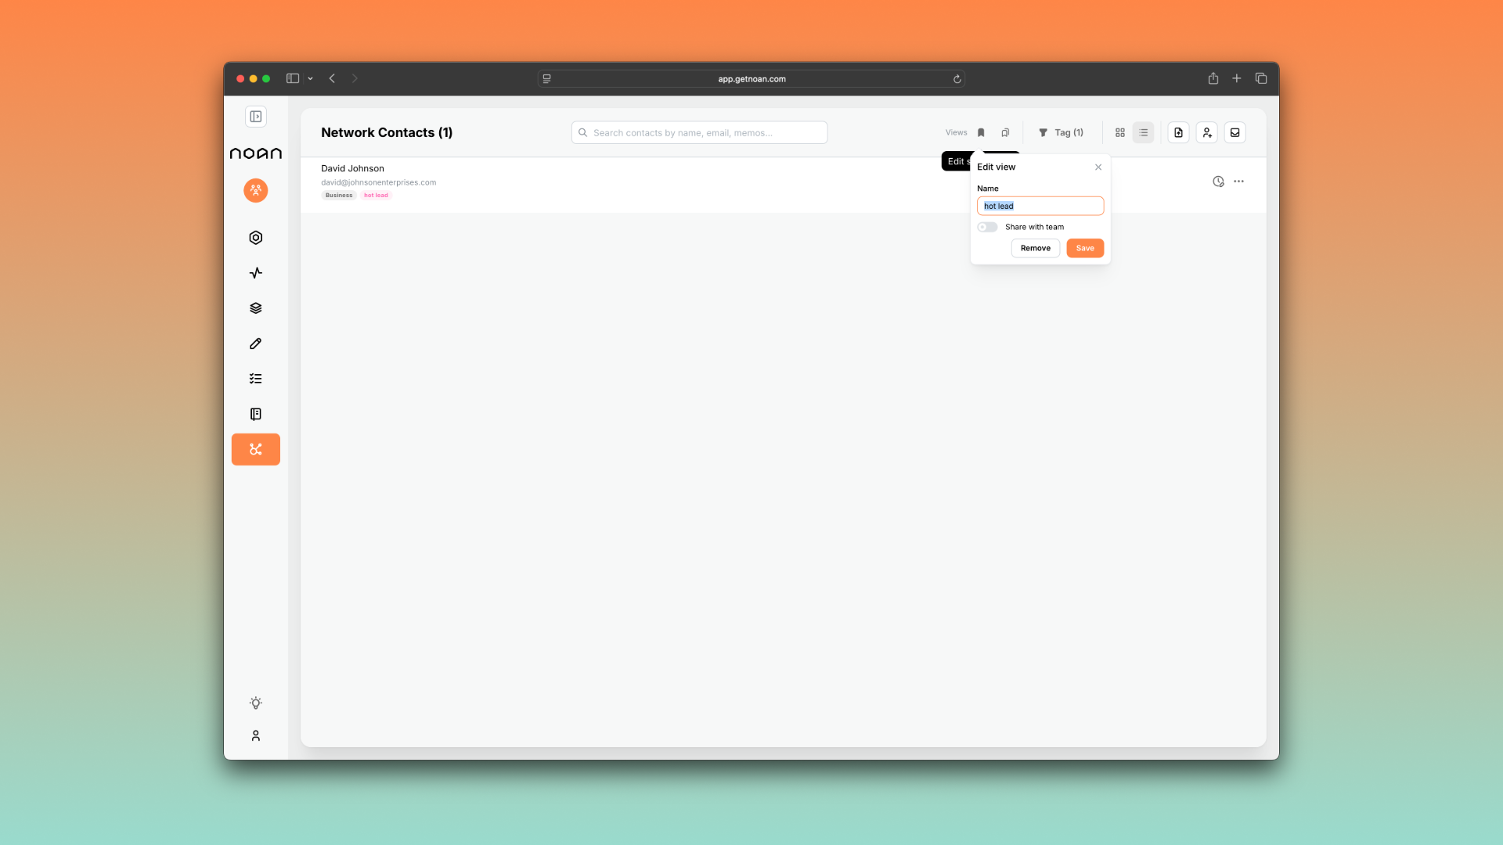Image resolution: width=1503 pixels, height=845 pixels.
Task: Click the add contact person-plus icon
Action: [x=1207, y=133]
